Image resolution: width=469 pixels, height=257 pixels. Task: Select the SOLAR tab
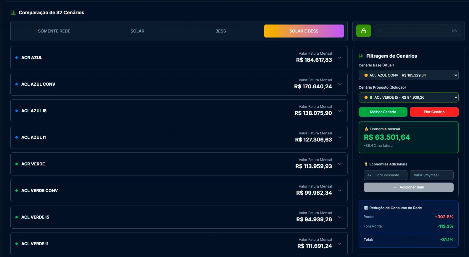[x=137, y=31]
